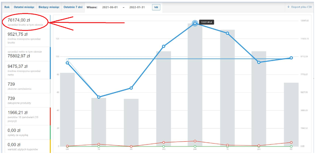This screenshot has width=316, height=161.
Task: Select the Bieżący miesiąc tab
Action: coord(49,7)
